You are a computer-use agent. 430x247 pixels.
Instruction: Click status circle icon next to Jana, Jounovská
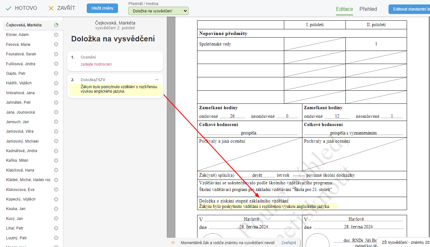(56, 112)
